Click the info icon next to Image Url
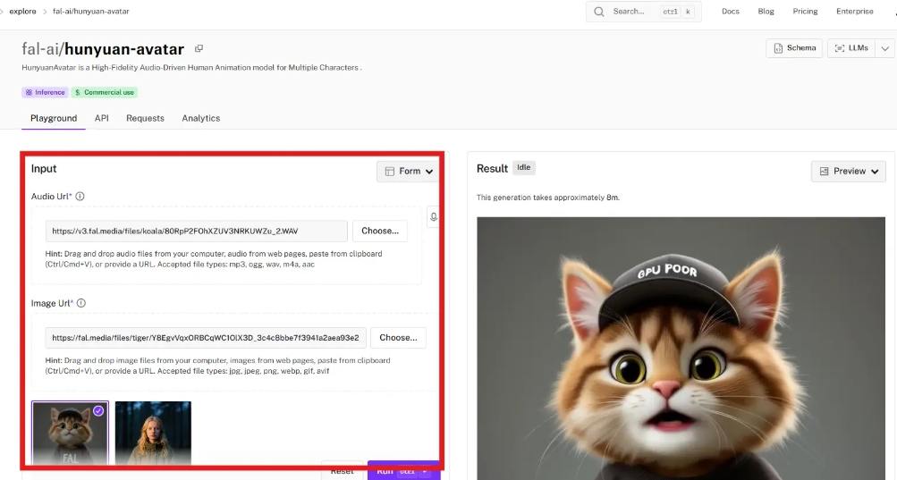The height and width of the screenshot is (480, 897). coord(81,304)
